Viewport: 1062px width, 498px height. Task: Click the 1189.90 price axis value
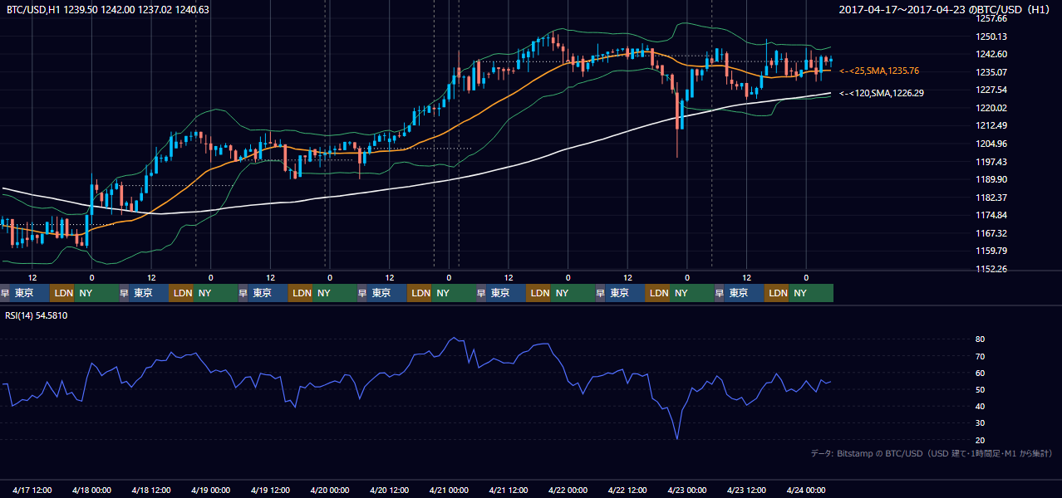pos(991,179)
